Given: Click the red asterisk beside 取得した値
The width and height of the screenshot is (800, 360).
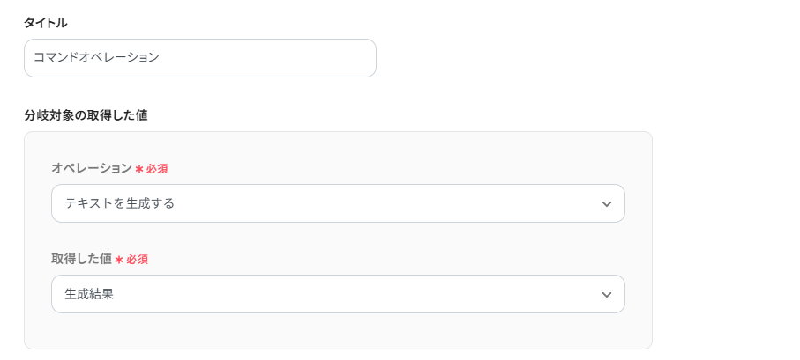Looking at the screenshot, I should point(119,260).
